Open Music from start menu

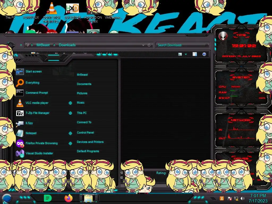[81, 103]
